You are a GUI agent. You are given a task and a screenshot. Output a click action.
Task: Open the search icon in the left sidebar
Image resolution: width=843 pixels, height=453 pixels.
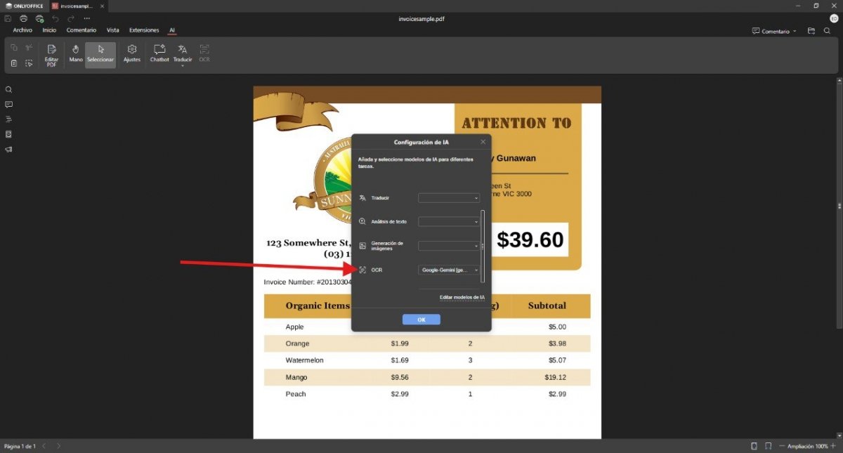pos(9,90)
